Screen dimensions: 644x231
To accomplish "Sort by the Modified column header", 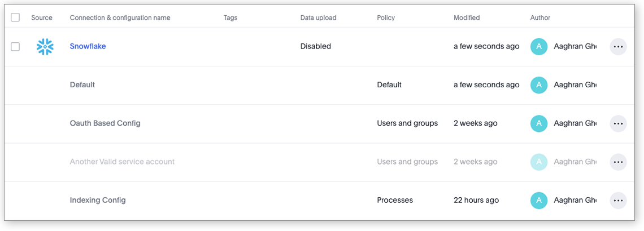I will tap(467, 18).
